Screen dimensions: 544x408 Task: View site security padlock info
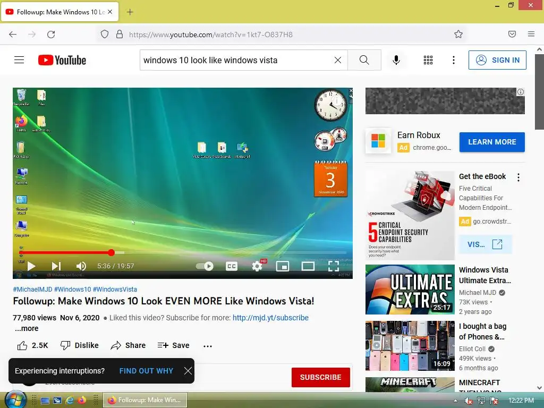120,35
